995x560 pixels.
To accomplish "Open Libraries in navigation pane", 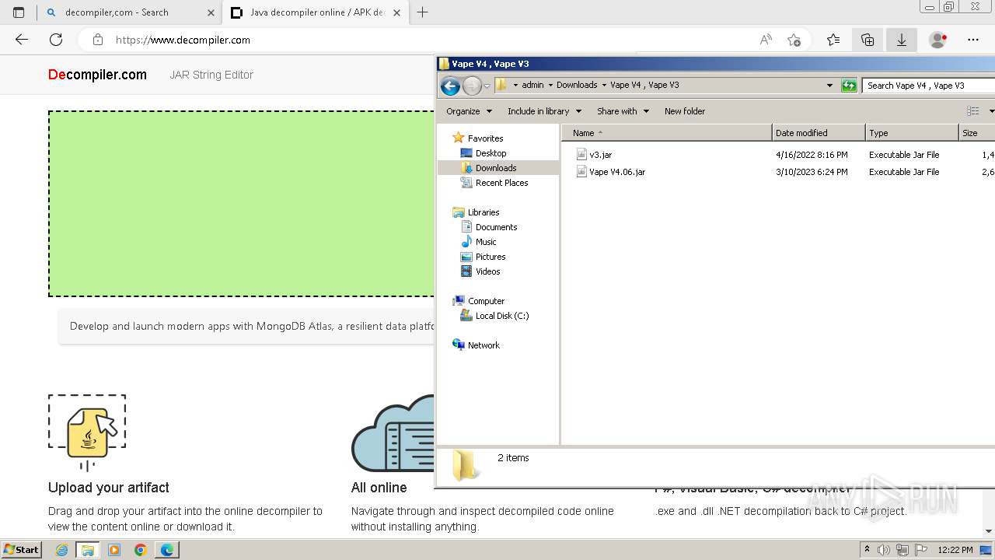I will (x=483, y=212).
